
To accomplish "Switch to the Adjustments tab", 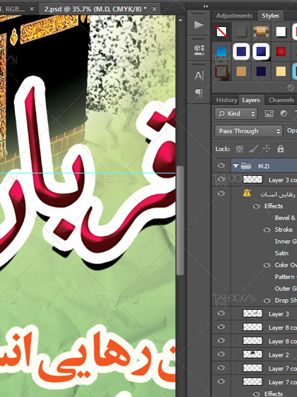I will 234,16.
